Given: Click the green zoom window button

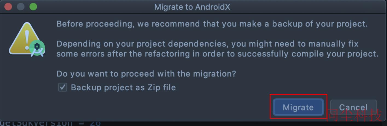Looking at the screenshot, I should (33, 7).
